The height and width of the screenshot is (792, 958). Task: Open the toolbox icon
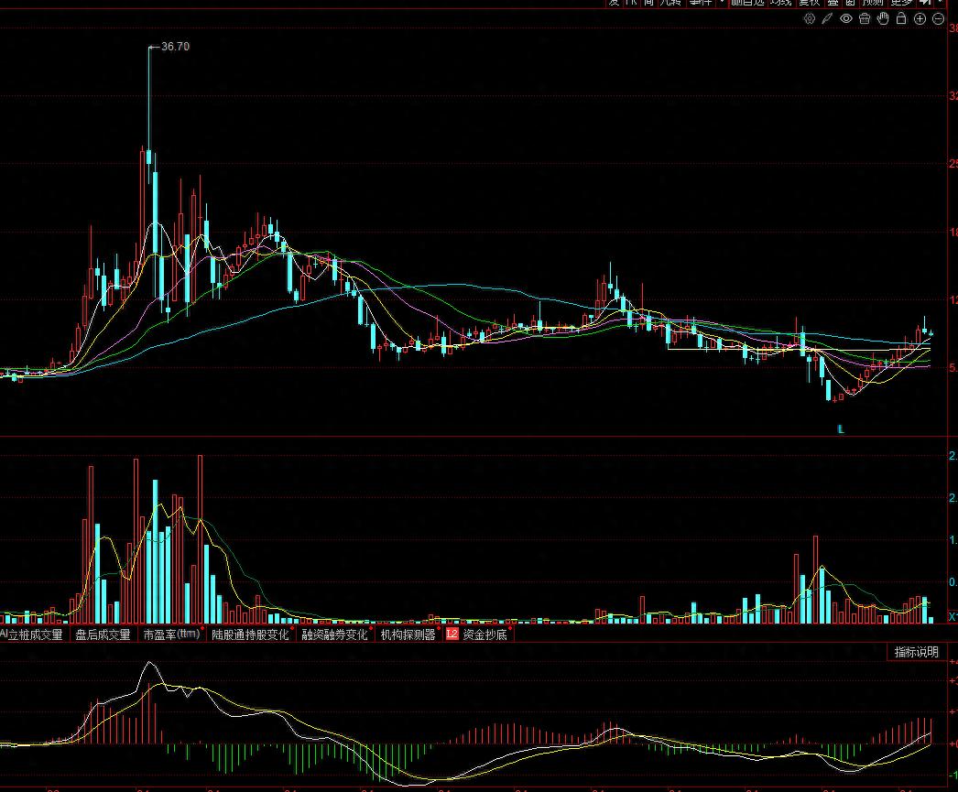(x=865, y=19)
